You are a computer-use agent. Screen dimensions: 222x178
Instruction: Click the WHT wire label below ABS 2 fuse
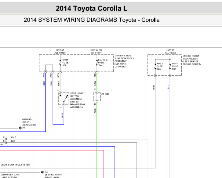click(x=154, y=87)
